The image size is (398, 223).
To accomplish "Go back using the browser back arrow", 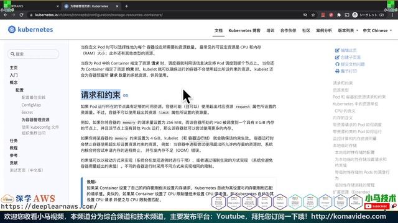I will pyautogui.click(x=6, y=15).
